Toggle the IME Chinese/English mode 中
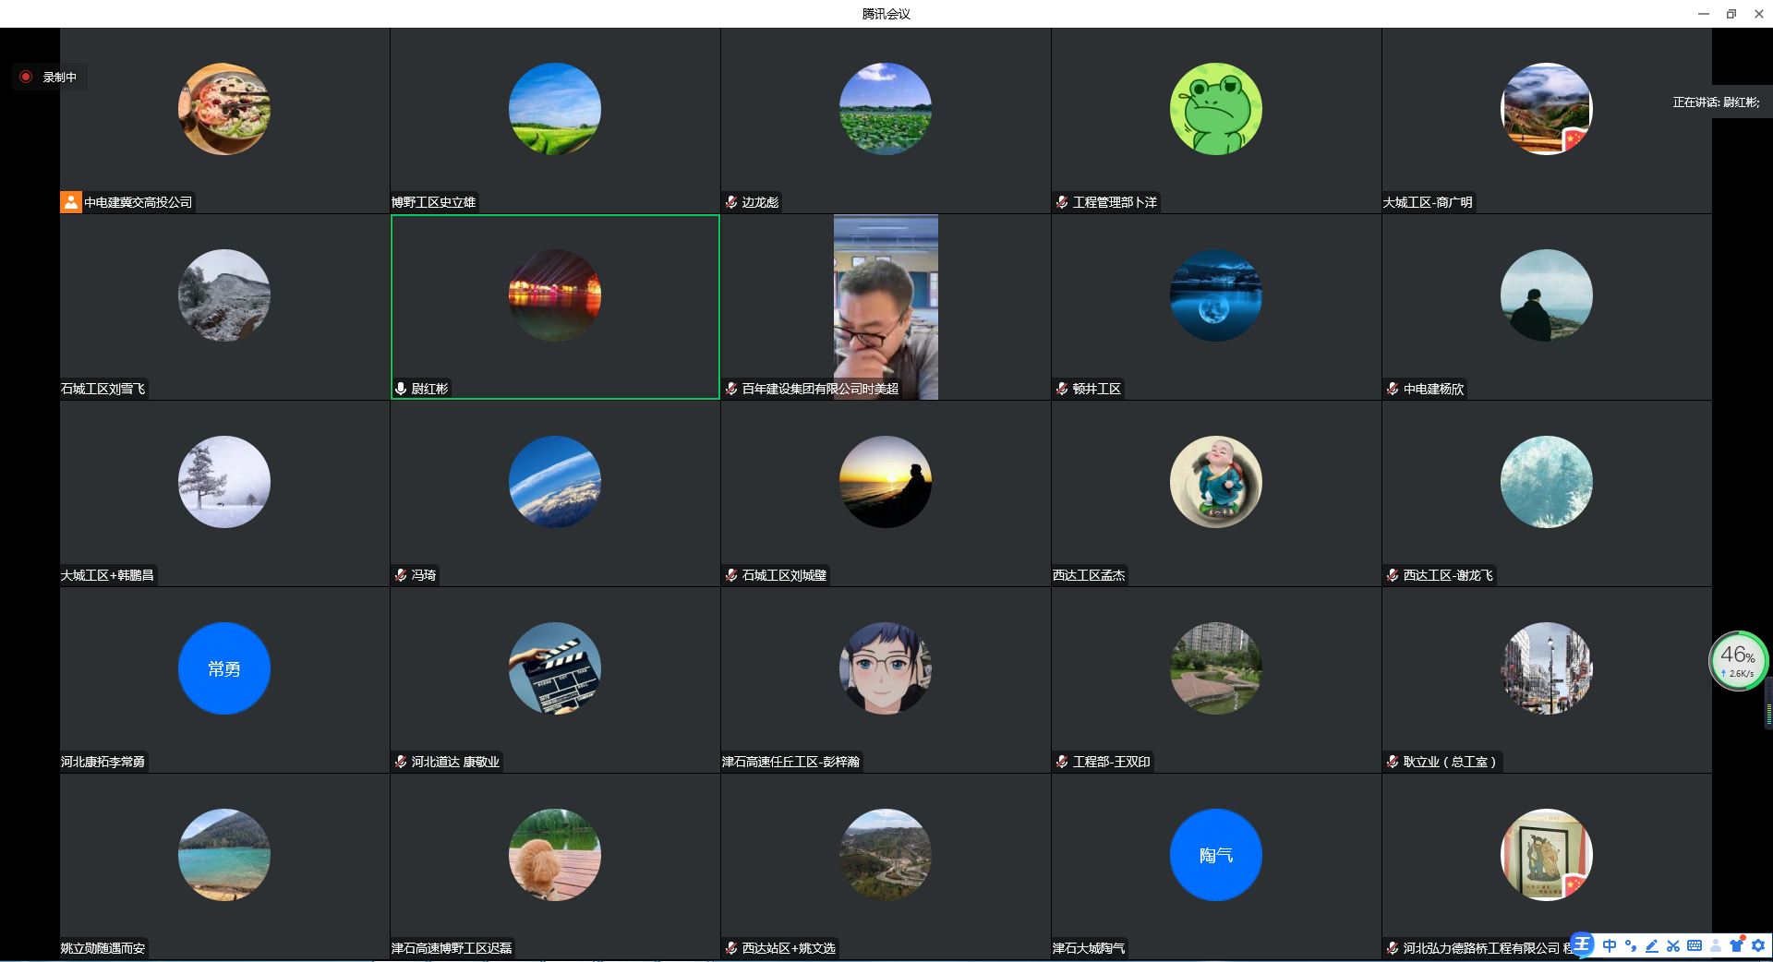 [1610, 945]
